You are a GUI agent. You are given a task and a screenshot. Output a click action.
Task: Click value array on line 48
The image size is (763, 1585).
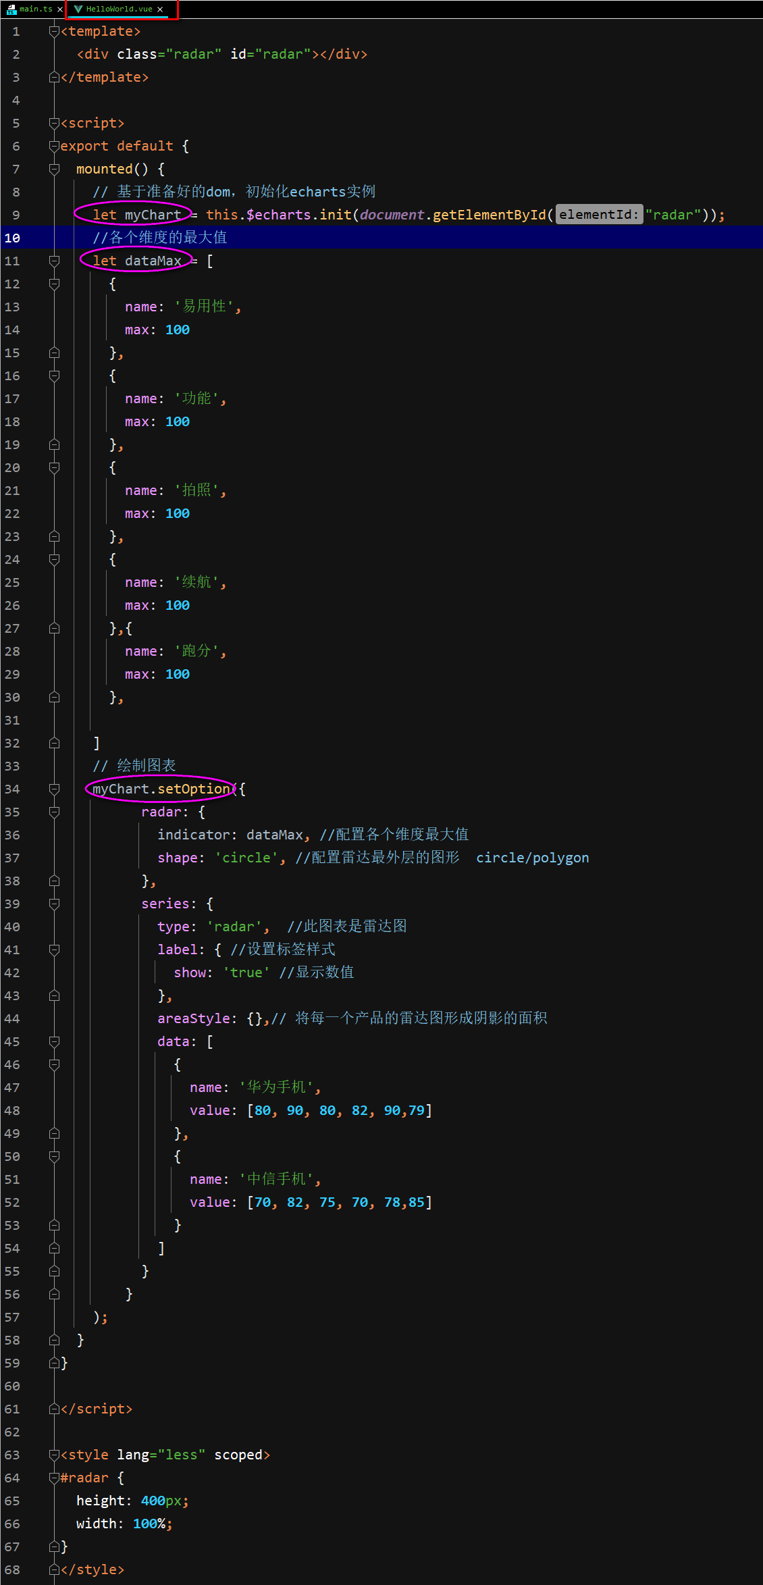(x=340, y=1110)
